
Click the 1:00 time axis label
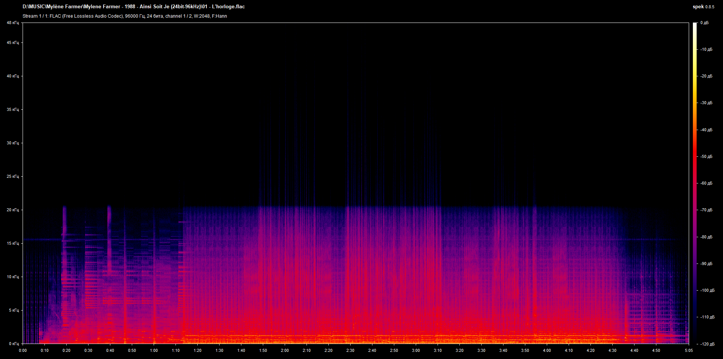(154, 350)
